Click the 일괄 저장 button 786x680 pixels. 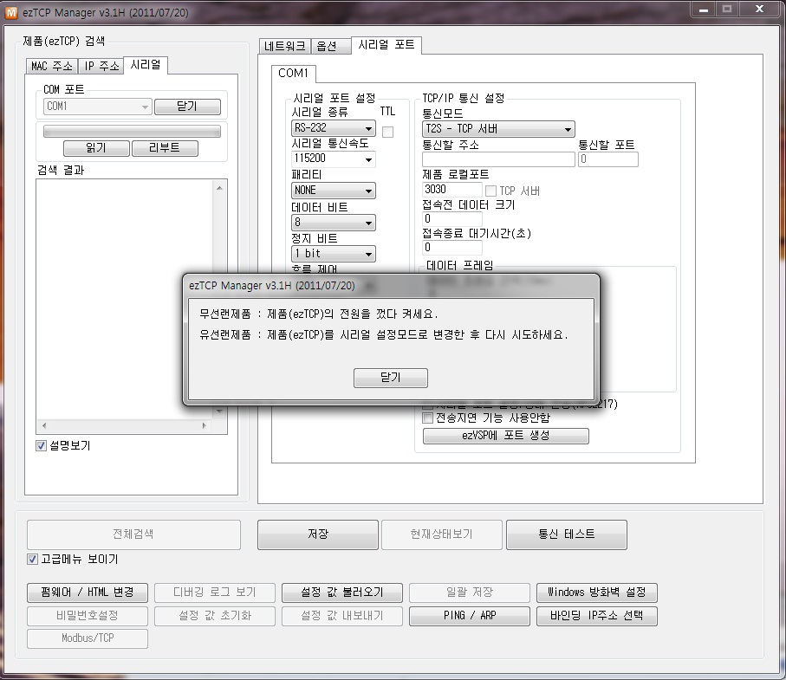click(x=469, y=593)
